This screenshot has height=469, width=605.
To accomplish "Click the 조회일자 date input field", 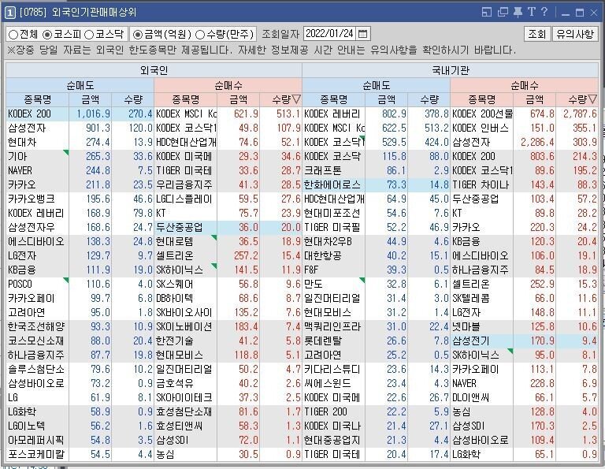I will (x=330, y=34).
